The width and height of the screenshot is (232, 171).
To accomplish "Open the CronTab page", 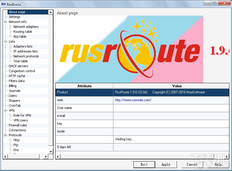I will click(15, 105).
